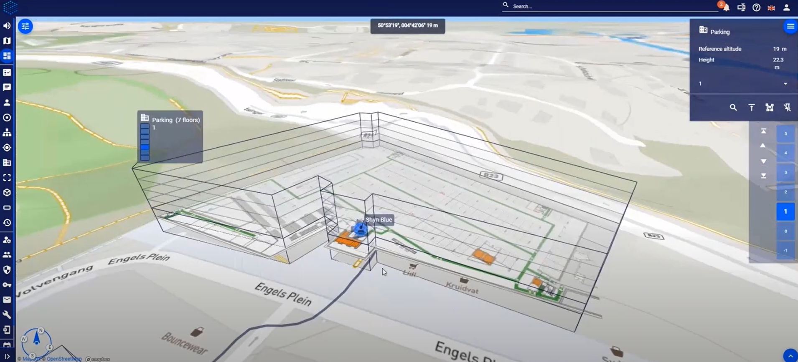Open the dashboard icon in sidebar
The width and height of the screenshot is (798, 362).
[x=7, y=55]
